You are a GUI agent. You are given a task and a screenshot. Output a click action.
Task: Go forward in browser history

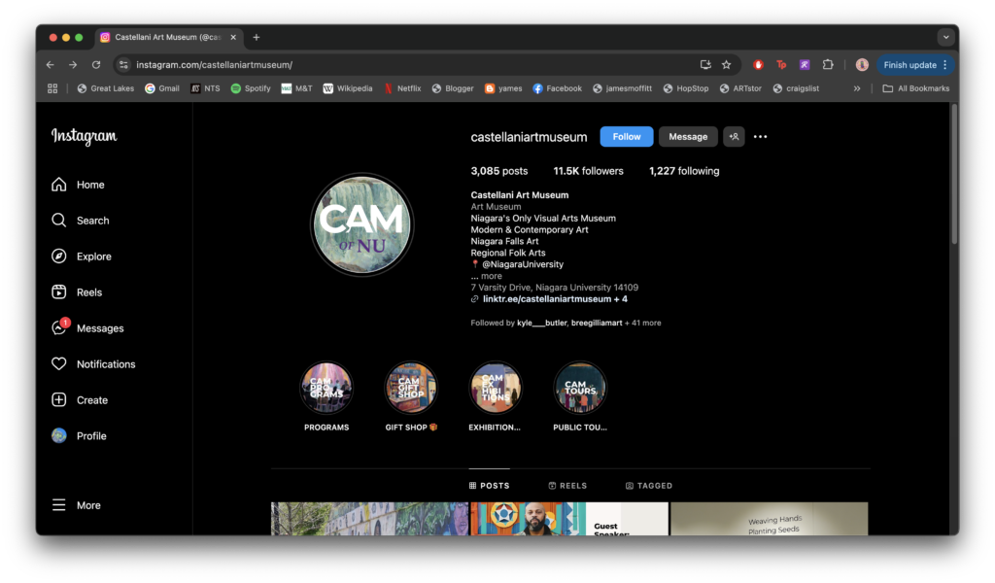(73, 65)
